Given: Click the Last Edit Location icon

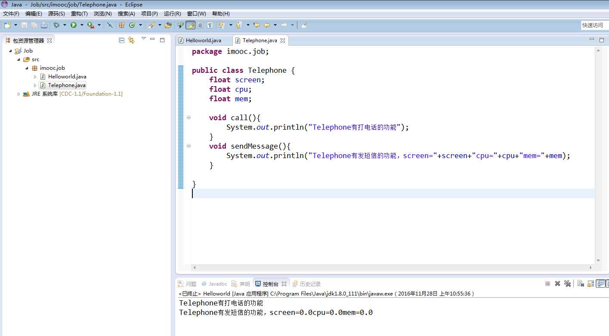Looking at the screenshot, I should [257, 25].
